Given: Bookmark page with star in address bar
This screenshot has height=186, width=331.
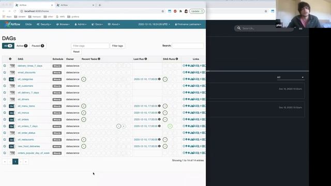Looking at the screenshot, I should click(163, 11).
